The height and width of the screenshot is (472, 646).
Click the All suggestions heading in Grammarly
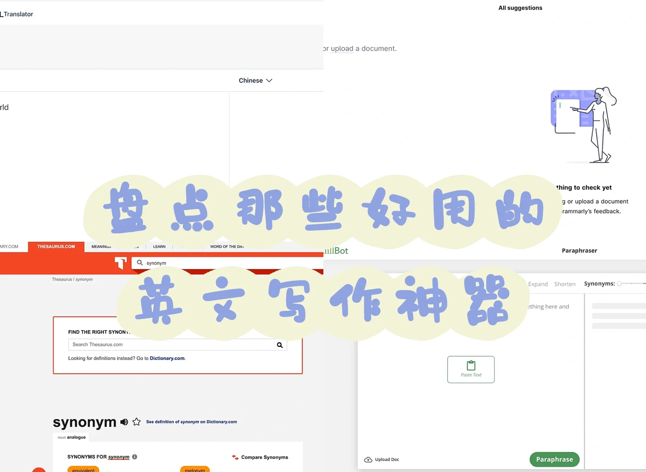(x=520, y=8)
